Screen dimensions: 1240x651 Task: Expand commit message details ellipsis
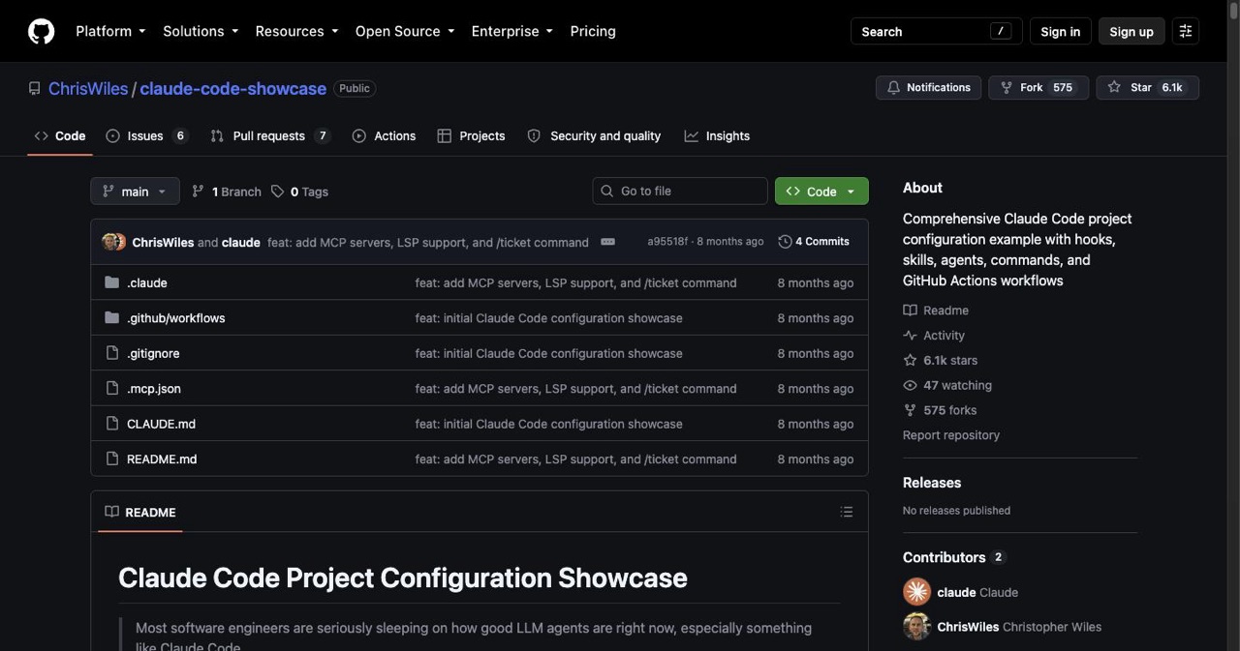607,242
